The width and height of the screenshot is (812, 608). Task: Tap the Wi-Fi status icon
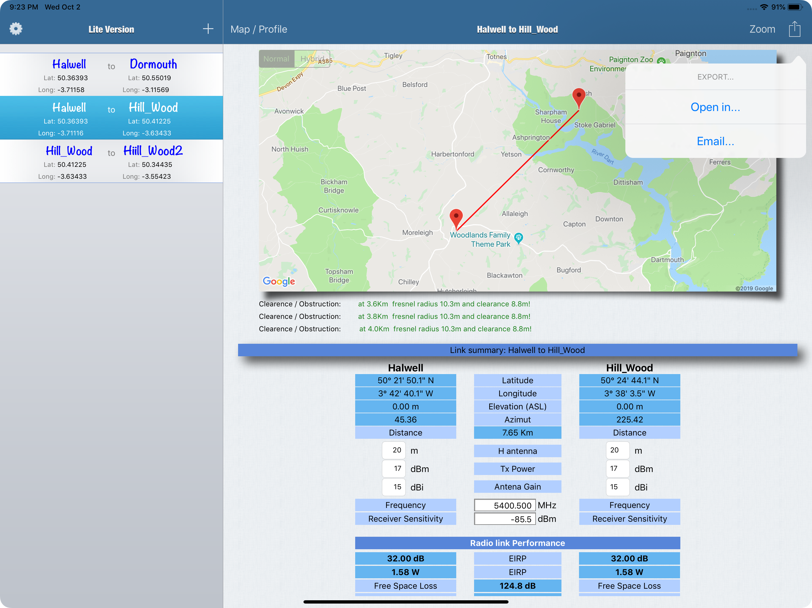tap(764, 7)
